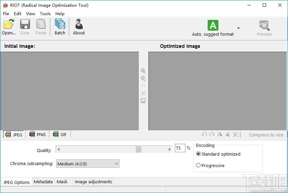Expand the format selection dropdown arrow
This screenshot has width=288, height=193.
[x=238, y=28]
